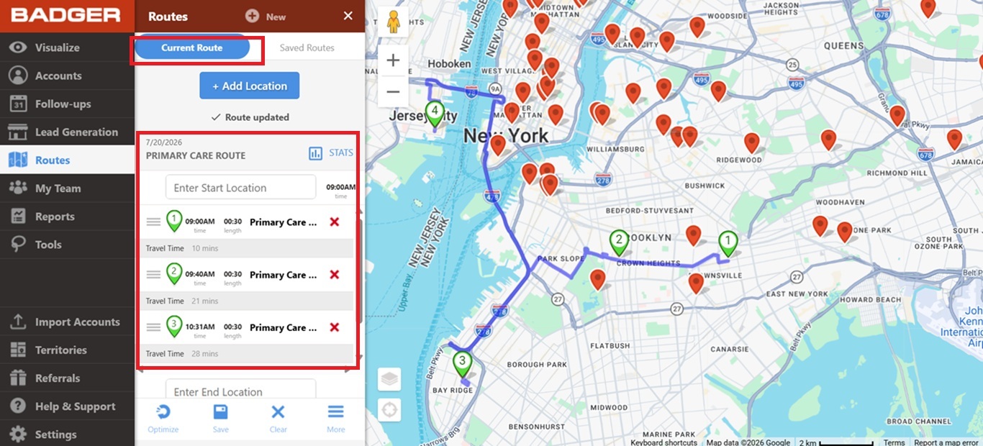Zoom in on the map
Screen dimensions: 983x446
[x=393, y=60]
